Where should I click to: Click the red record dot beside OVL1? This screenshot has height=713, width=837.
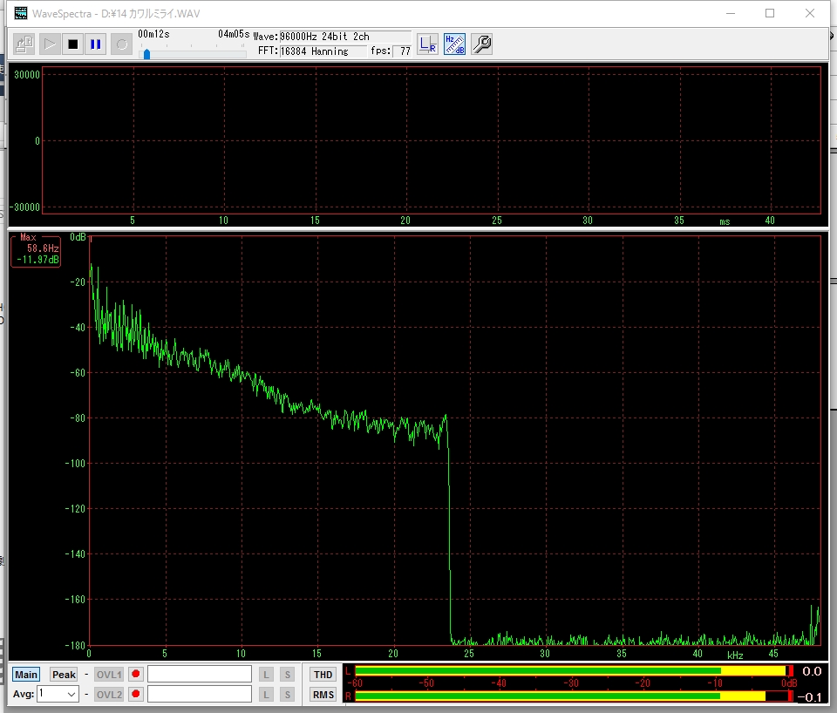136,674
